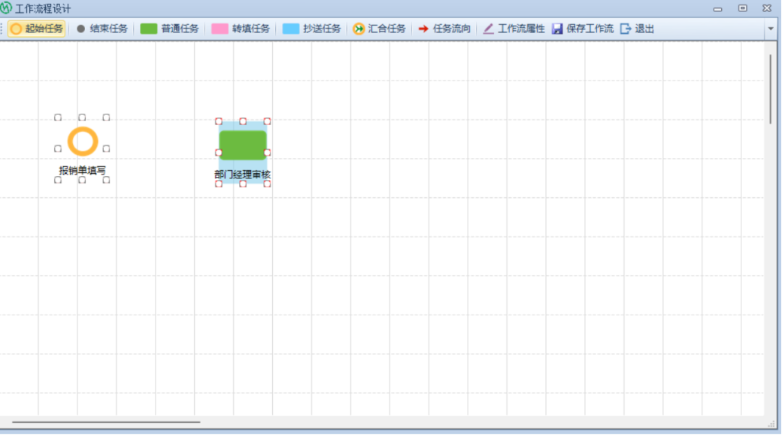Select the 起始任务 start task tool

37,29
